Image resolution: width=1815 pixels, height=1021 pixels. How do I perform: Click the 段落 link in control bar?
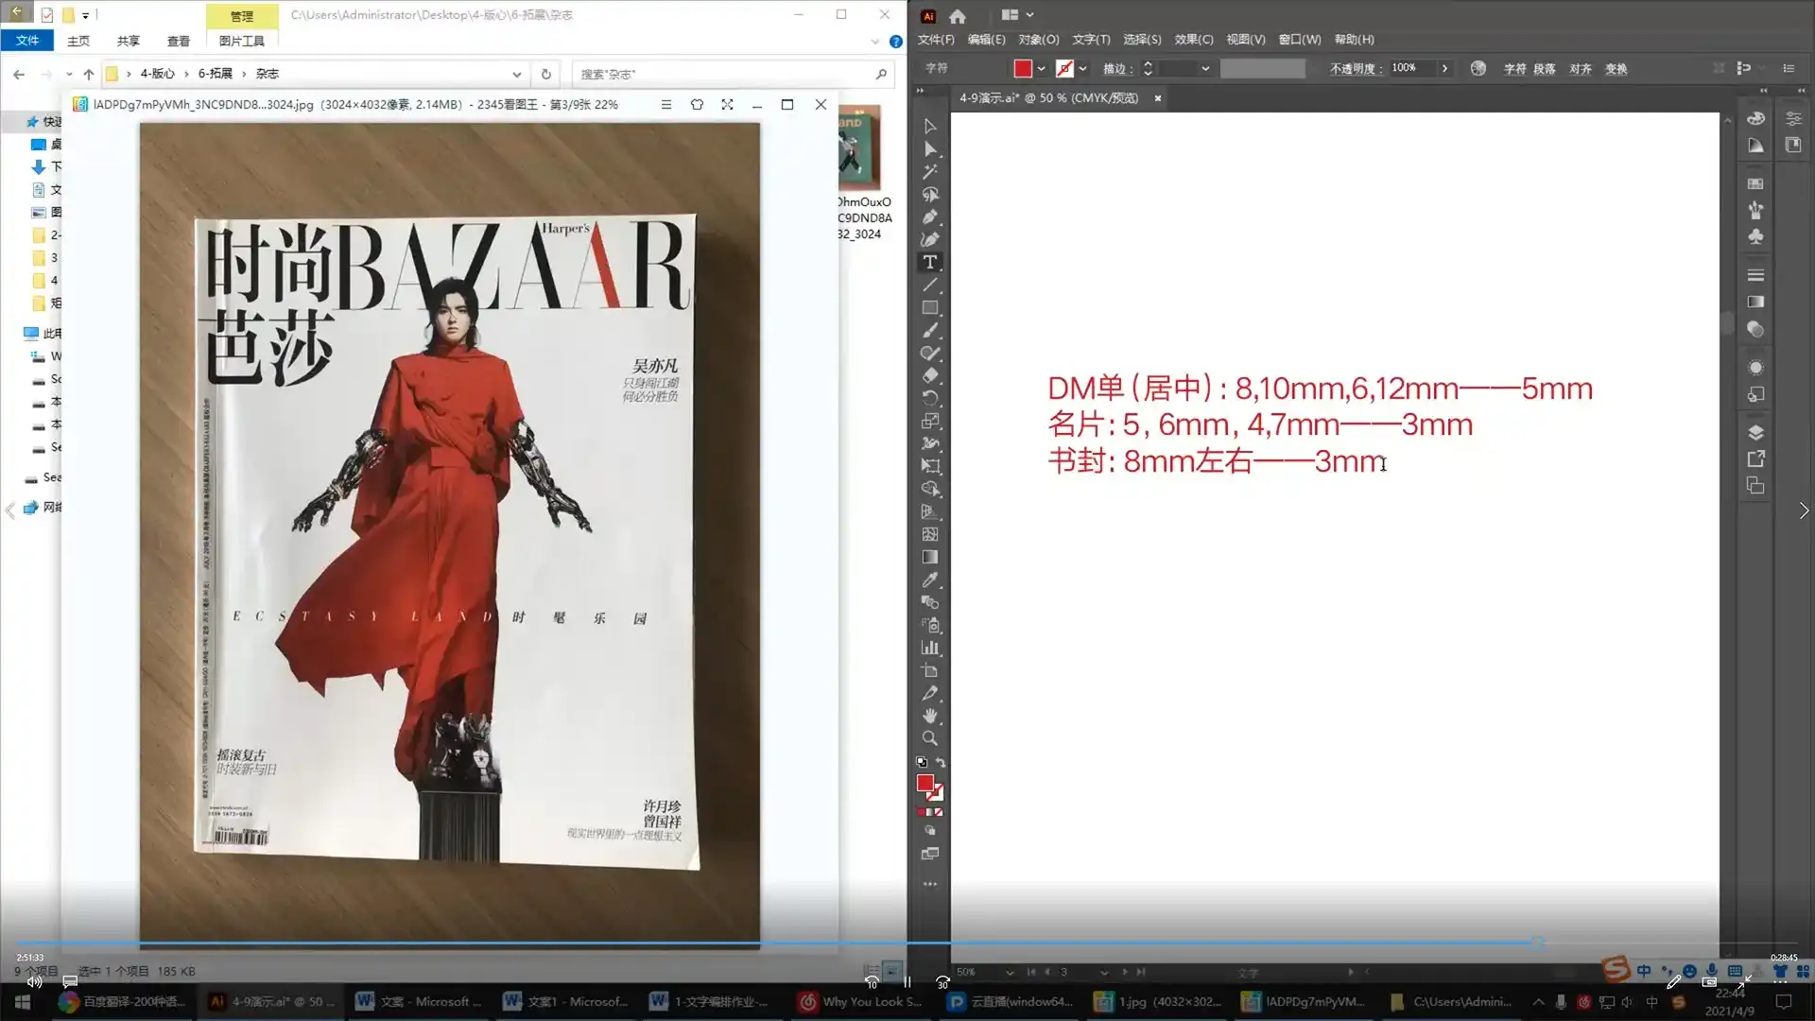1544,68
